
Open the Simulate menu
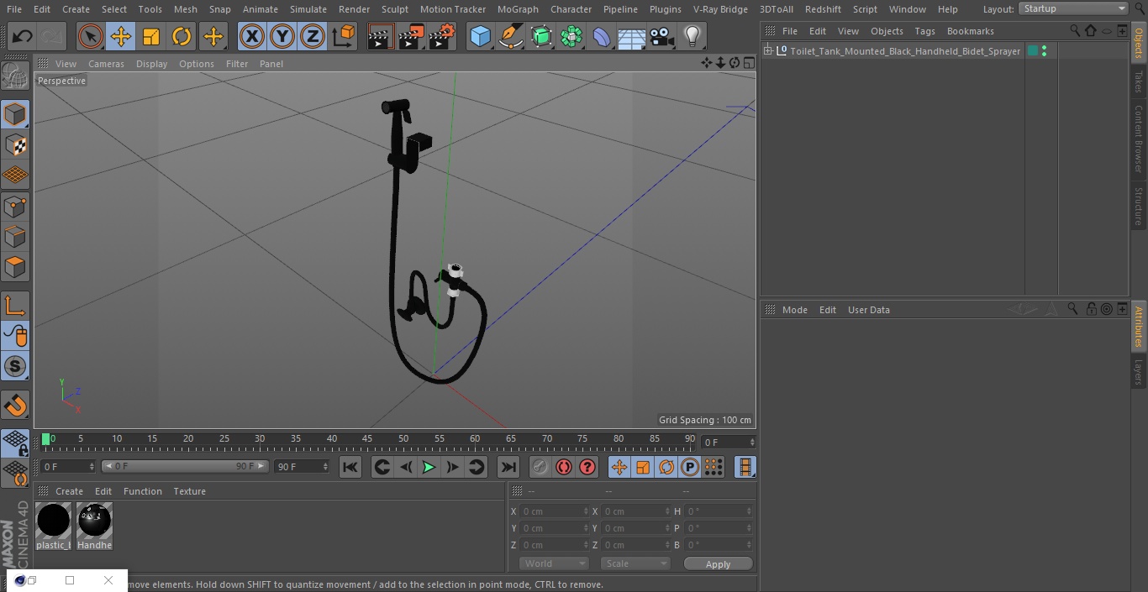click(308, 9)
